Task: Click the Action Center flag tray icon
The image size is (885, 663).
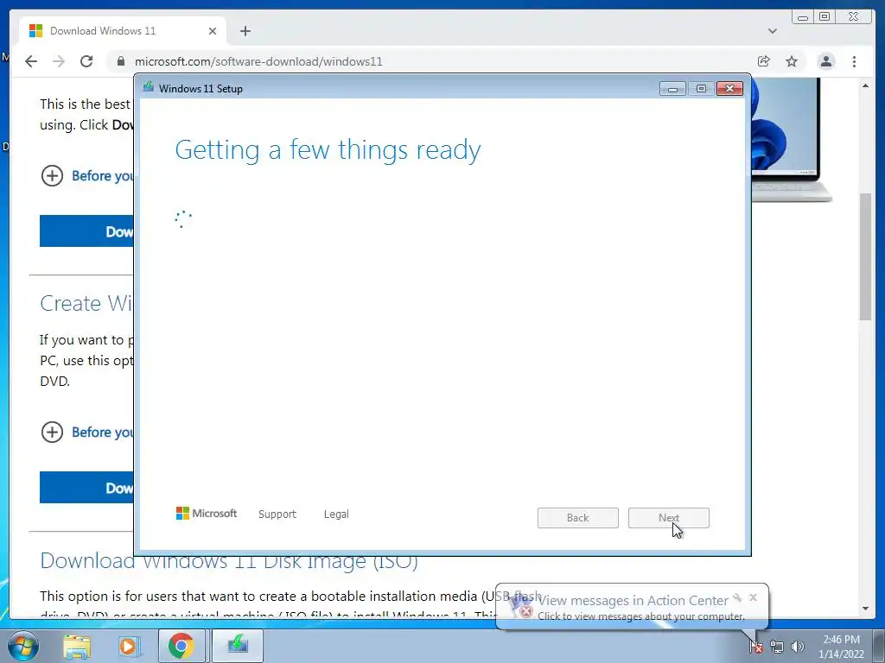Action: click(756, 647)
